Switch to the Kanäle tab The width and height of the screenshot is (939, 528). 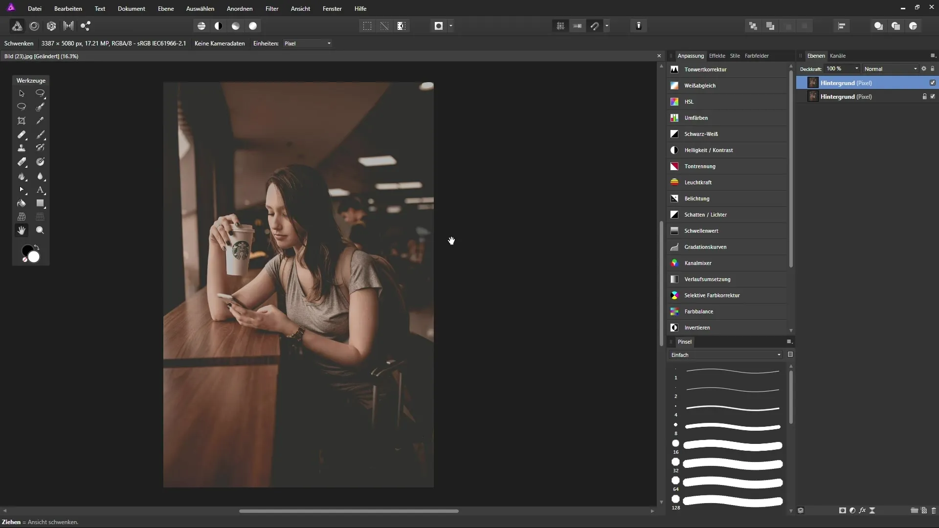point(838,56)
